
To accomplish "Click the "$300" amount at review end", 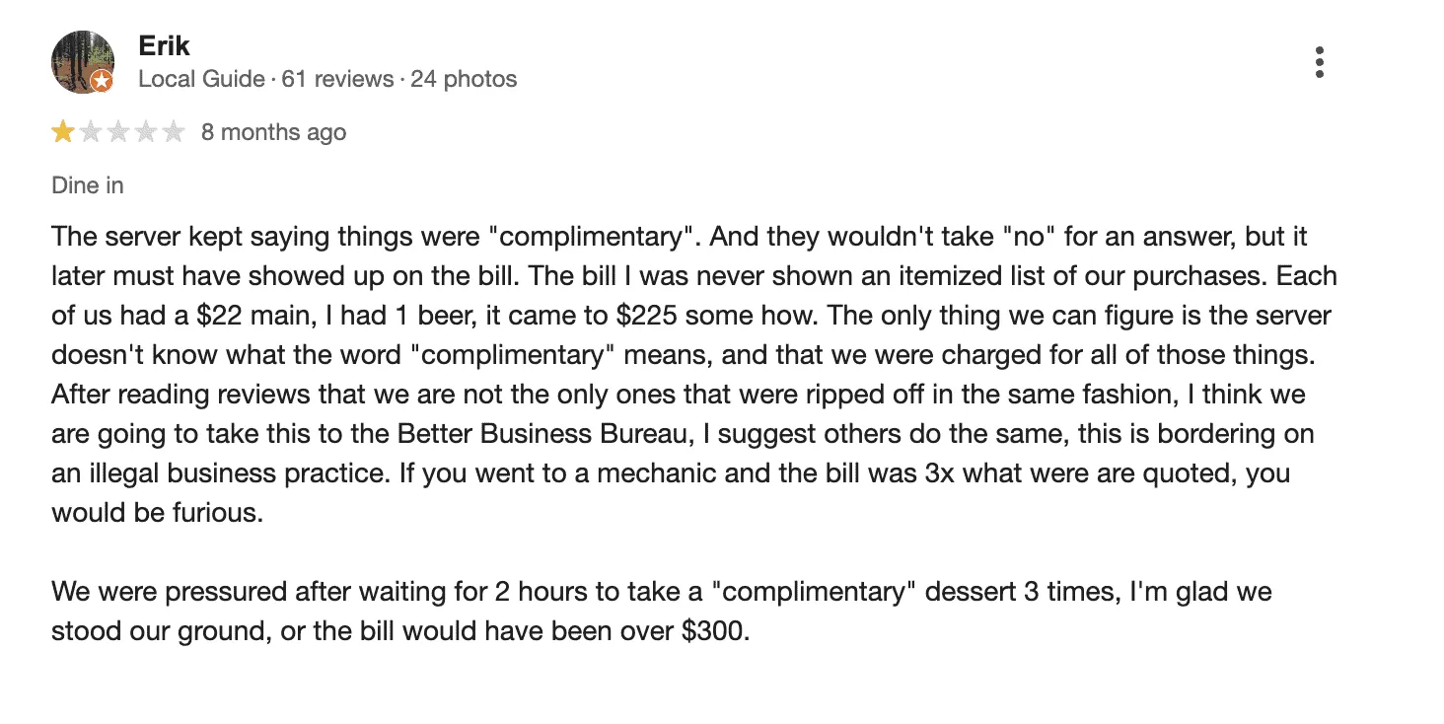I will (x=714, y=630).
